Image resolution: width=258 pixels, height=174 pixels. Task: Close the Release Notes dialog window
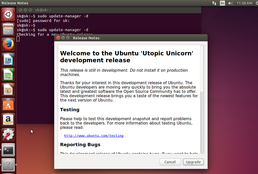(58, 38)
